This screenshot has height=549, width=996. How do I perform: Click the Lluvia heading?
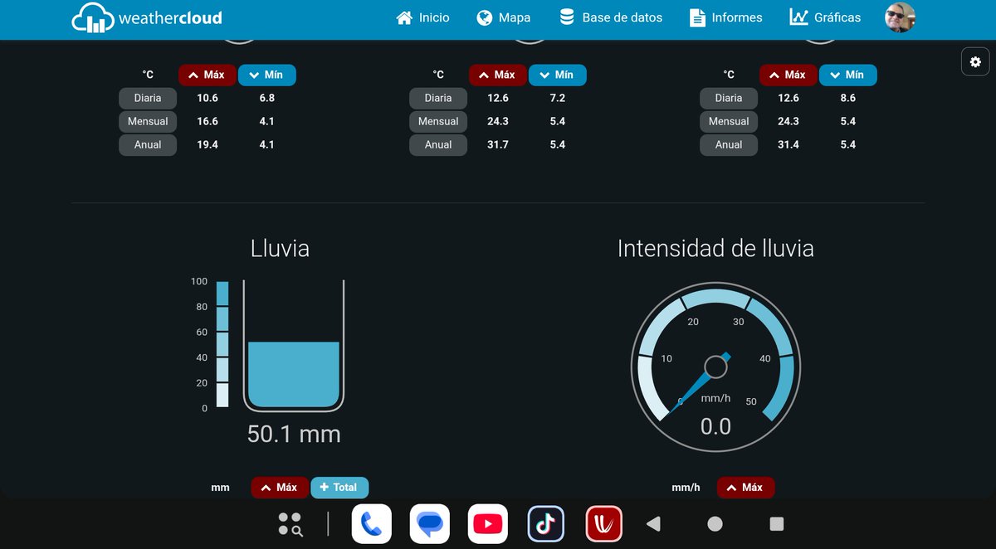click(280, 248)
